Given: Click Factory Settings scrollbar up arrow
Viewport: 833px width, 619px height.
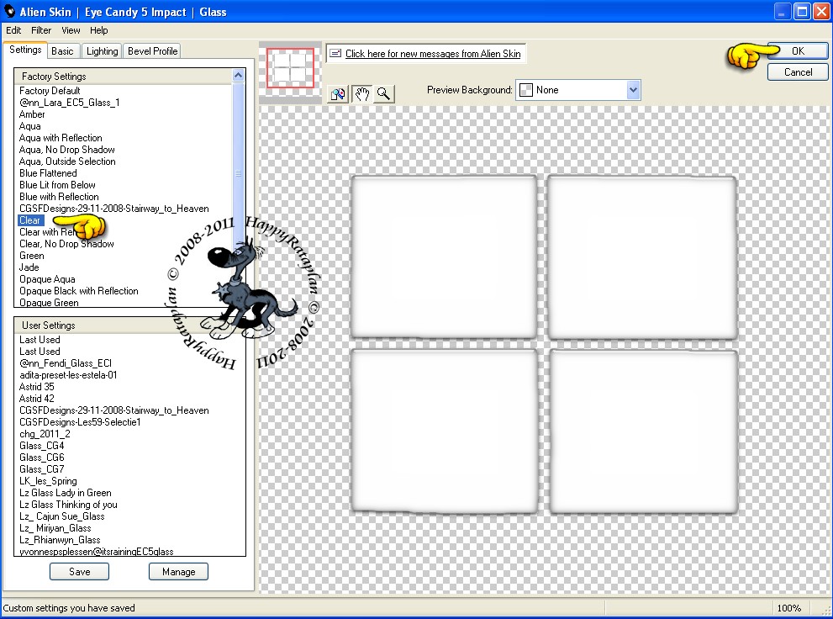Looking at the screenshot, I should [238, 76].
